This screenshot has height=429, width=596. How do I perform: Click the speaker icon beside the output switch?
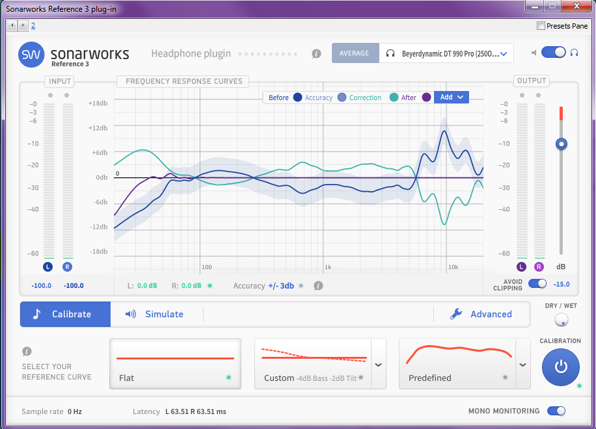click(534, 53)
